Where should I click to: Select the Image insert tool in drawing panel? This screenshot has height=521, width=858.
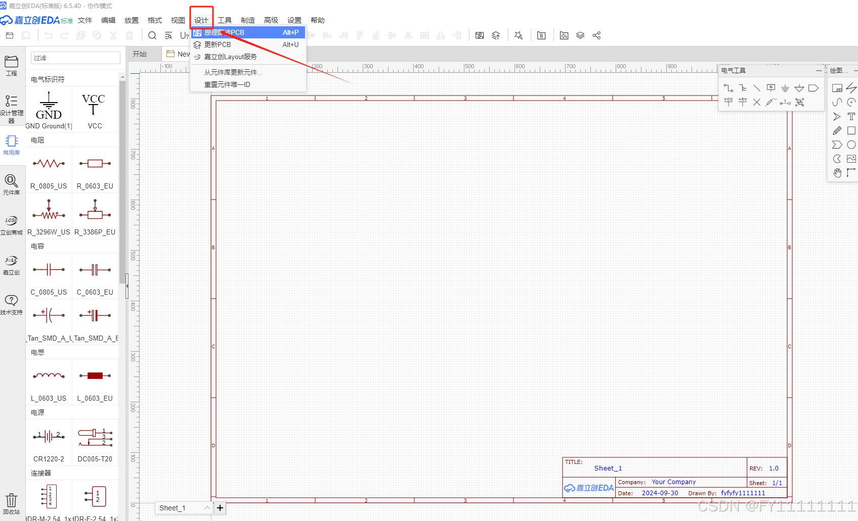(x=851, y=159)
